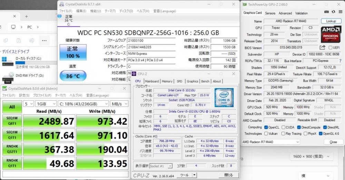Click the BIOS version share/export icon
Screen dimensions: 345x180
click(322, 47)
